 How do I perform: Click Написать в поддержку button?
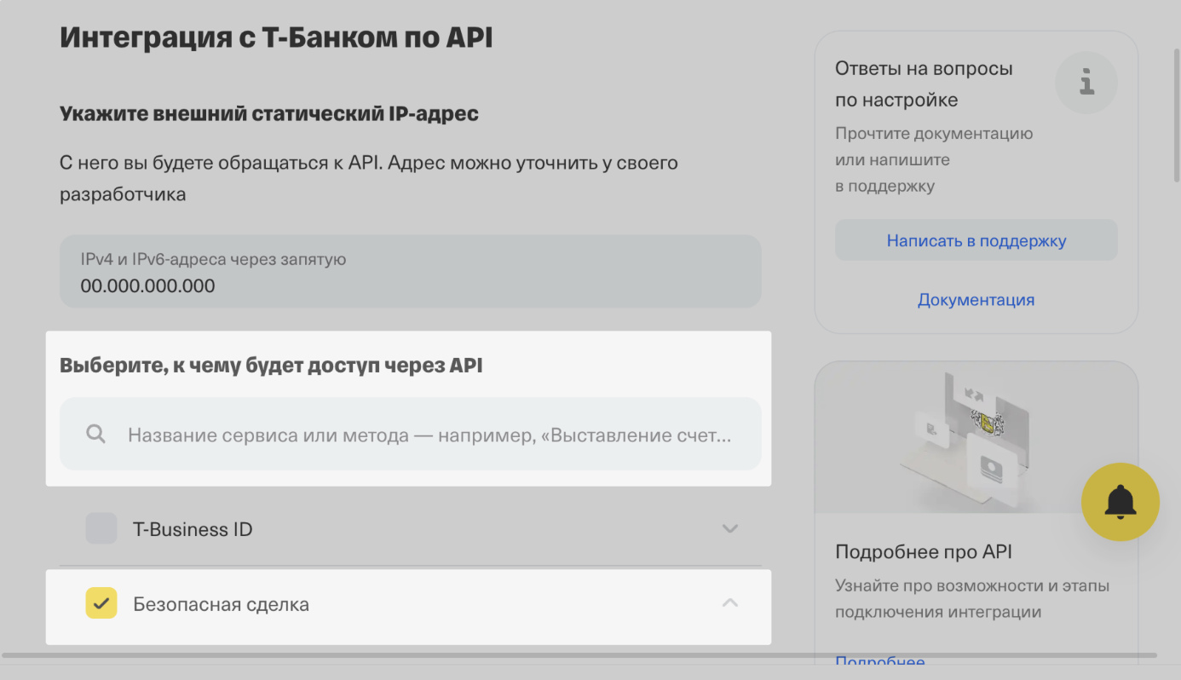coord(976,239)
